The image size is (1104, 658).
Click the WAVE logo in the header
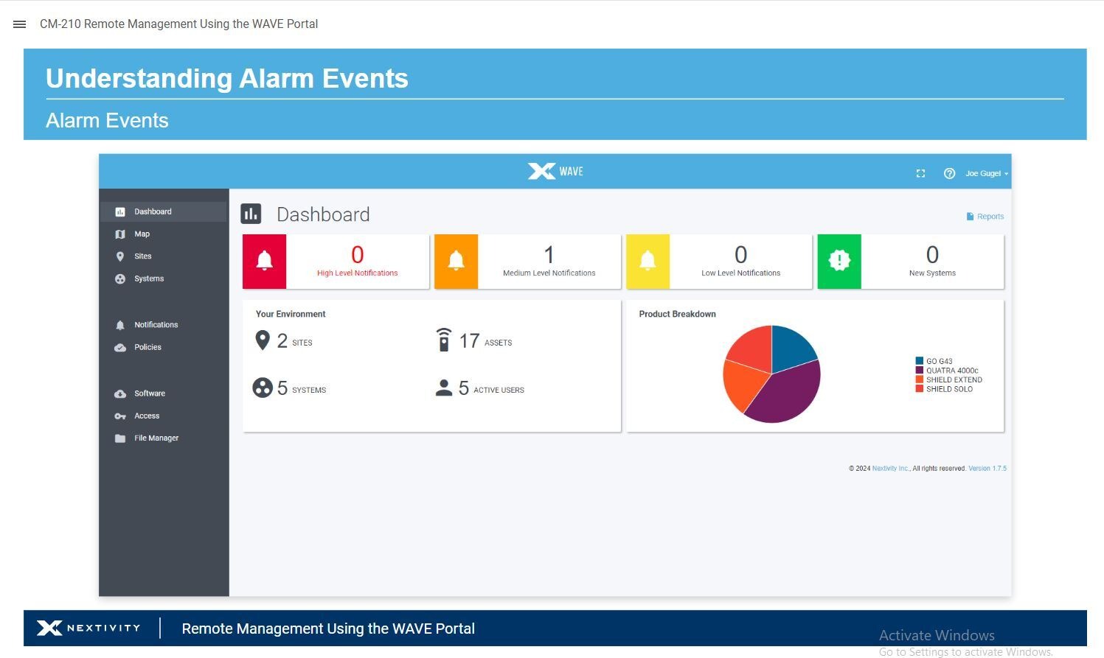click(555, 172)
